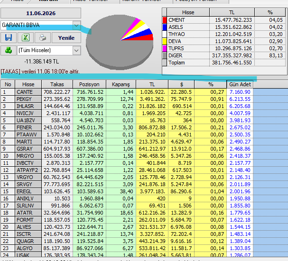Select the FORMT stock cell
Image resolution: width=288 pixels, height=261 pixels.
(x=28, y=220)
